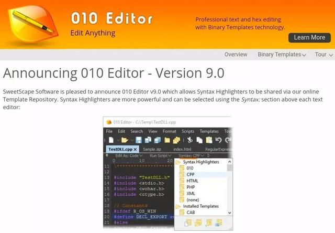Screen dimensions: 335x233
Task: Open the View menu
Action: tap(153, 131)
